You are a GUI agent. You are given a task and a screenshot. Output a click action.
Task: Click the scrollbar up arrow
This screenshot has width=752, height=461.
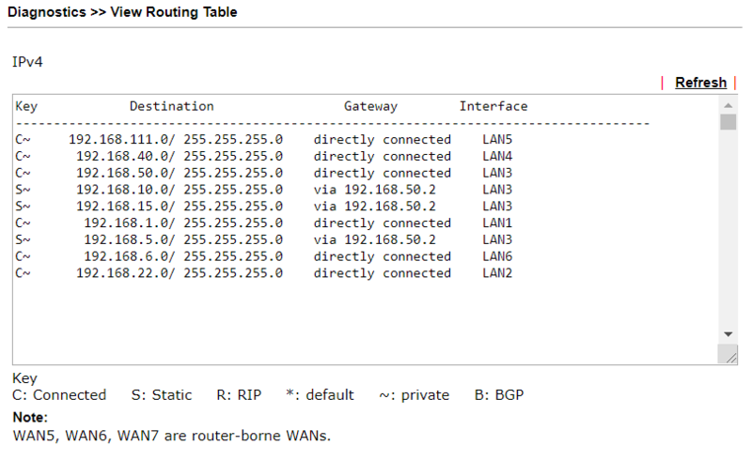pos(728,105)
